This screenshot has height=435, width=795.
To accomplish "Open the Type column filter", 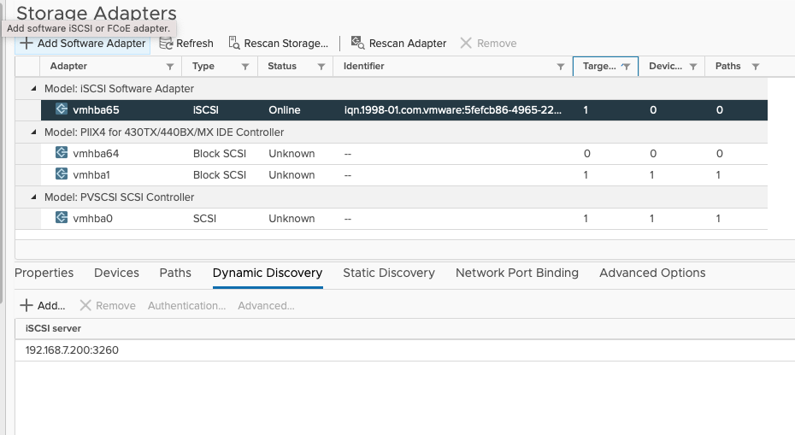I will [x=244, y=67].
